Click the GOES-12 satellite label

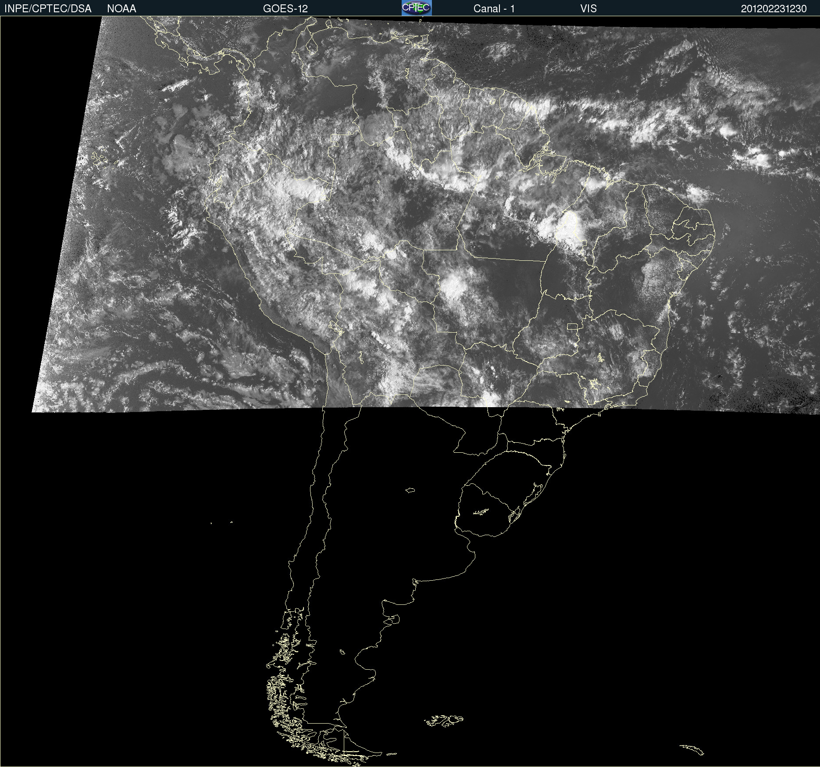pyautogui.click(x=285, y=9)
